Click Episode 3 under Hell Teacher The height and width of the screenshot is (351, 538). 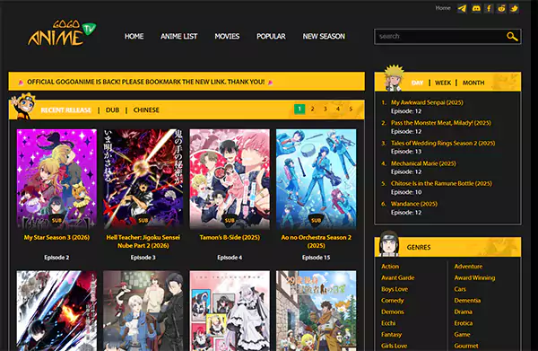tap(143, 258)
